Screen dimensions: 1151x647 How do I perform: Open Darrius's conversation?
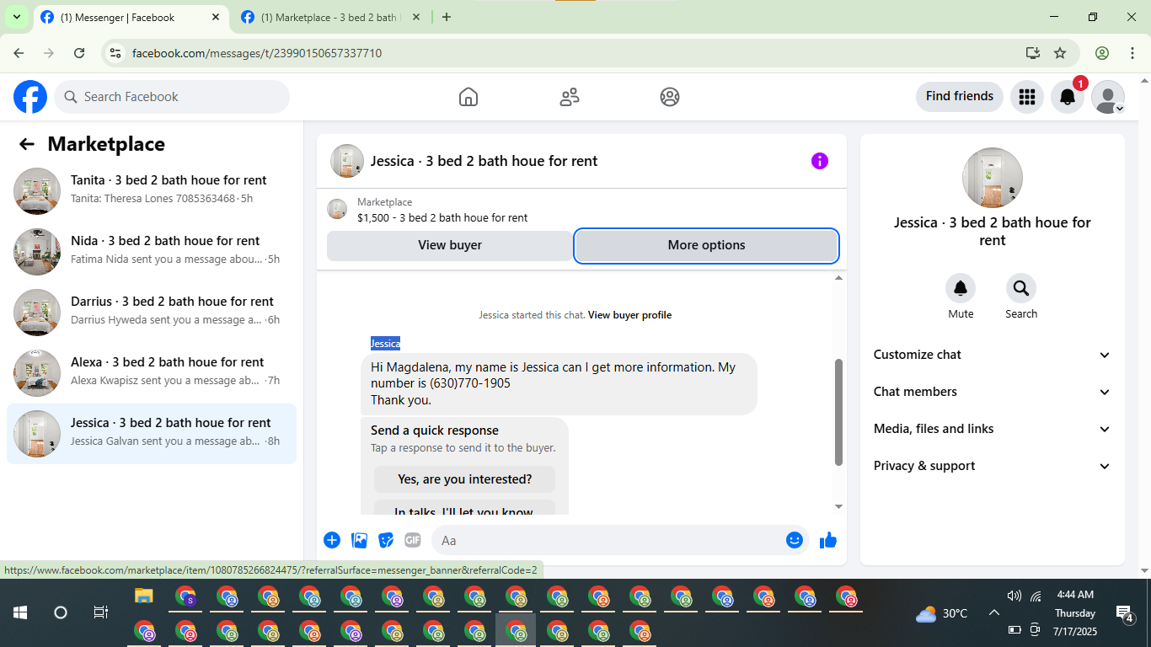point(152,313)
